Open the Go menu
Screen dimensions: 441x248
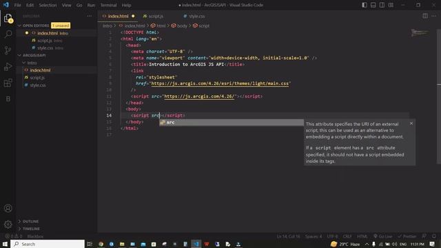point(79,5)
